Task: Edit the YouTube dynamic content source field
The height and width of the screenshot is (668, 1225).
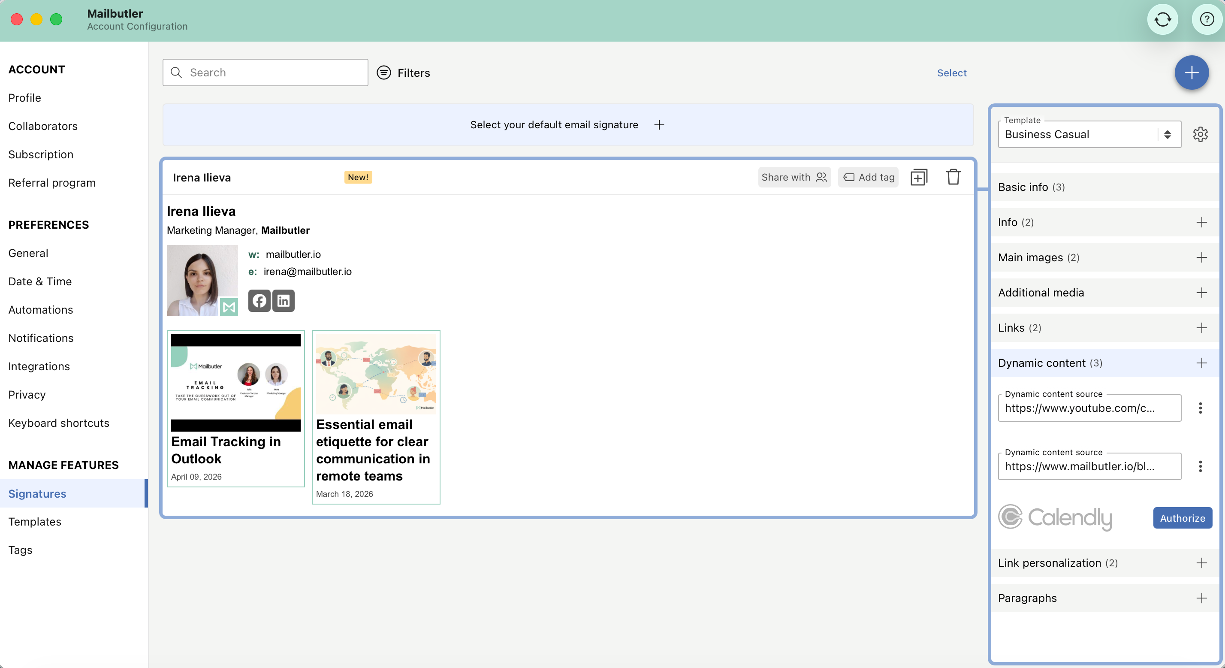Action: tap(1089, 408)
